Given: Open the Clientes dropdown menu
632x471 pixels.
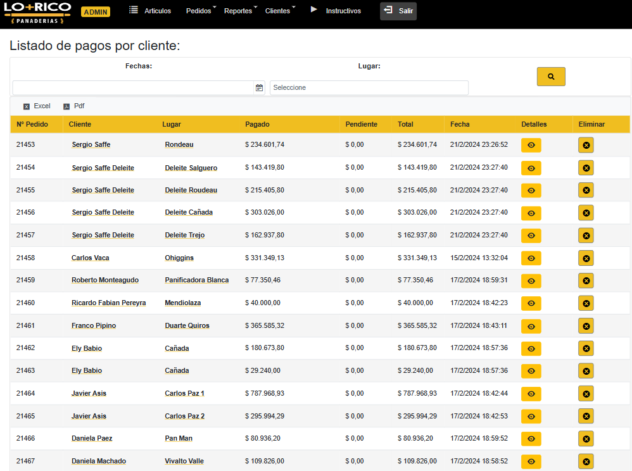Looking at the screenshot, I should [x=279, y=11].
